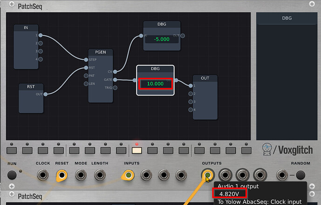Image resolution: width=321 pixels, height=205 pixels.
Task: Click the OUT port on RST node
Action: coord(46,94)
